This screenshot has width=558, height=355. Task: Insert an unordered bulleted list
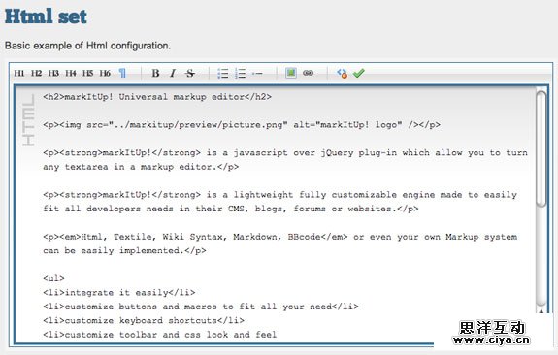[223, 74]
